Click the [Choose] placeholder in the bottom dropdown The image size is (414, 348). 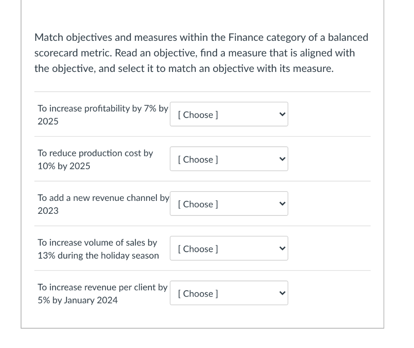pyautogui.click(x=196, y=293)
